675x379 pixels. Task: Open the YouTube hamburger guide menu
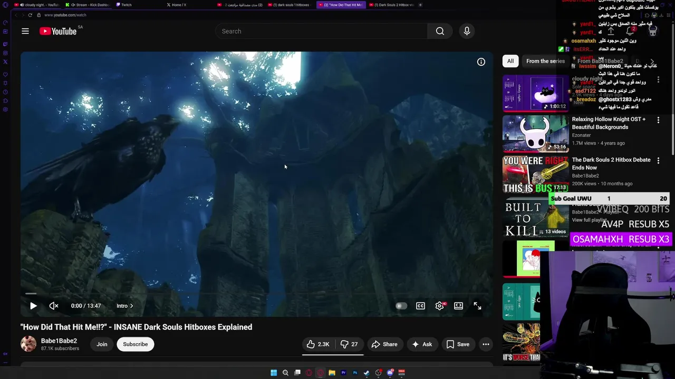point(25,31)
